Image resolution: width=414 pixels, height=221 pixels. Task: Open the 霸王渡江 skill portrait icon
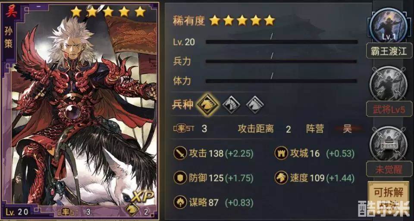pyautogui.click(x=389, y=26)
